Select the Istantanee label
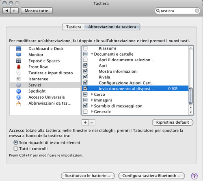The image size is (203, 181). (38, 79)
